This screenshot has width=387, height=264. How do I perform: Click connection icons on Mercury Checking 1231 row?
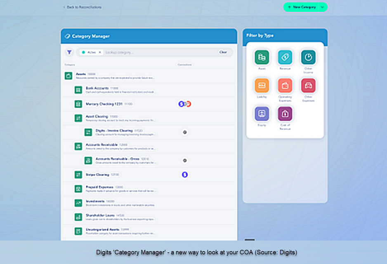coord(185,104)
